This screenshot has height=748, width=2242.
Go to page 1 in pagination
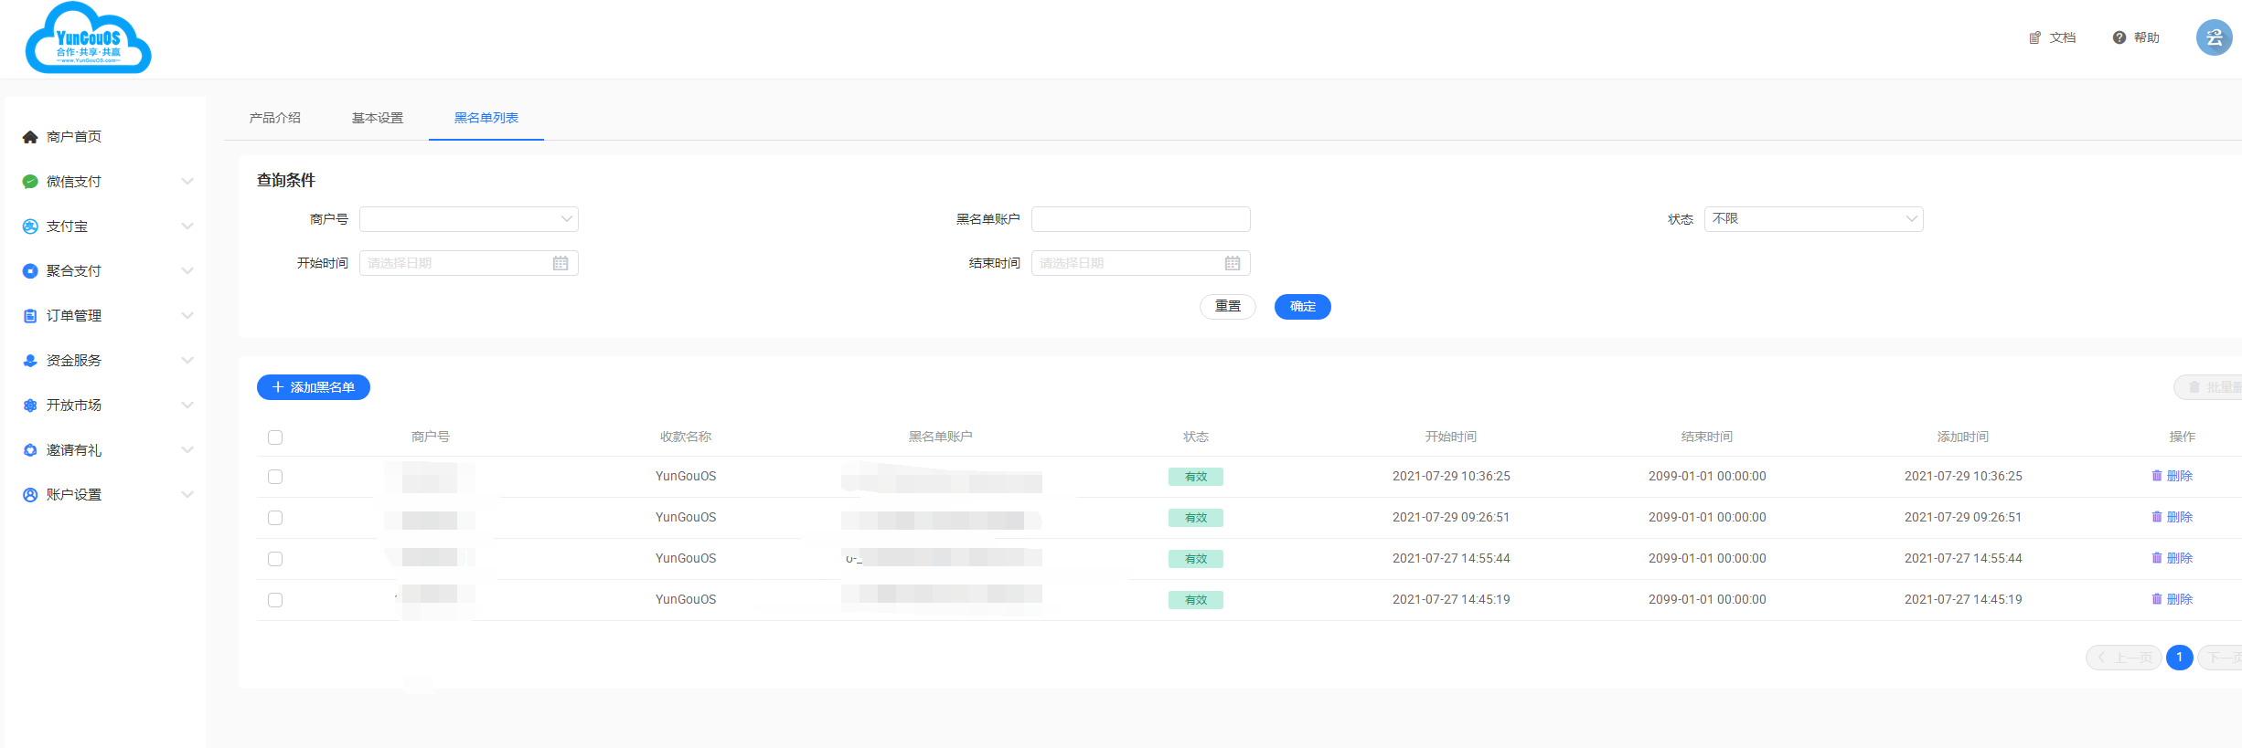point(2180,658)
